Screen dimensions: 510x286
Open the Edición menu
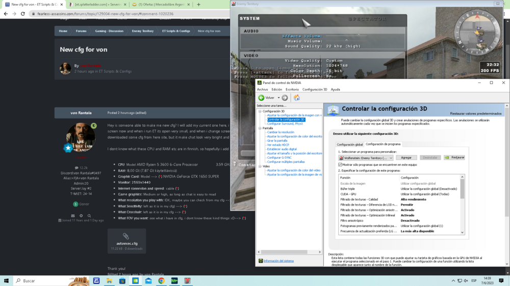click(277, 90)
